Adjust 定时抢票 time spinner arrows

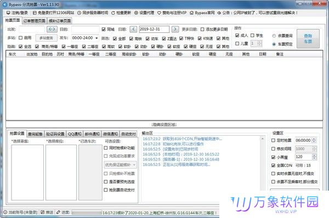[314, 140]
